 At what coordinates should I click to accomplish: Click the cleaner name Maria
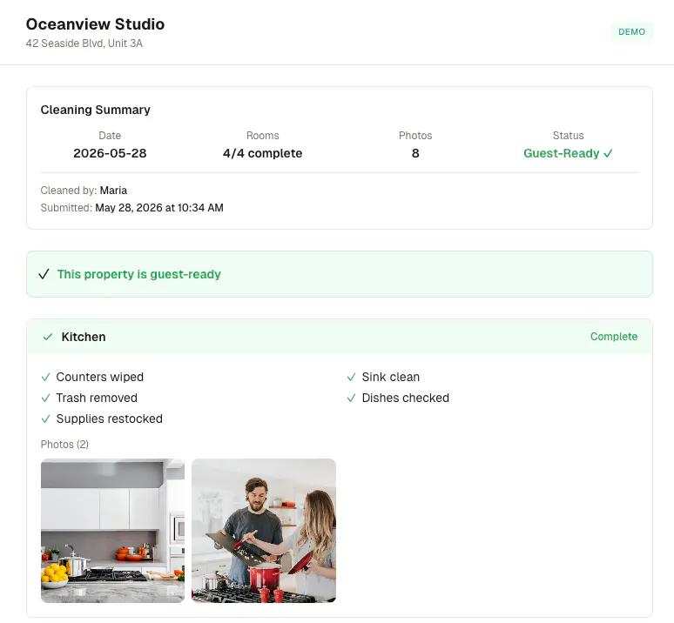tap(113, 191)
